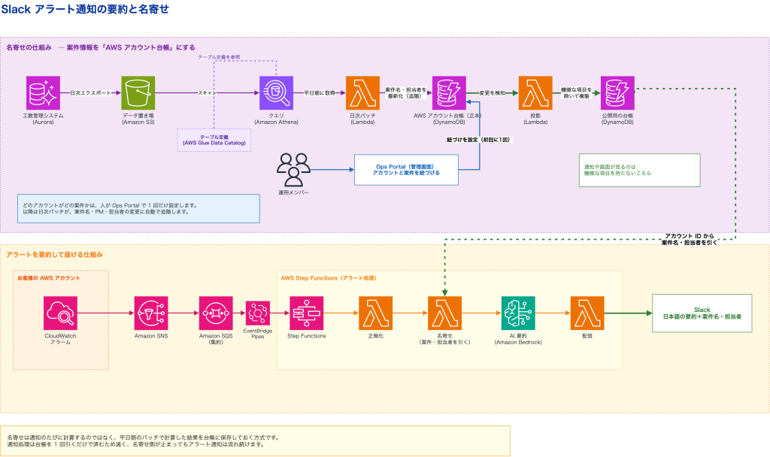Click the AWS Step Functions（アラート処理）group label
This screenshot has height=457, width=770.
tap(329, 278)
